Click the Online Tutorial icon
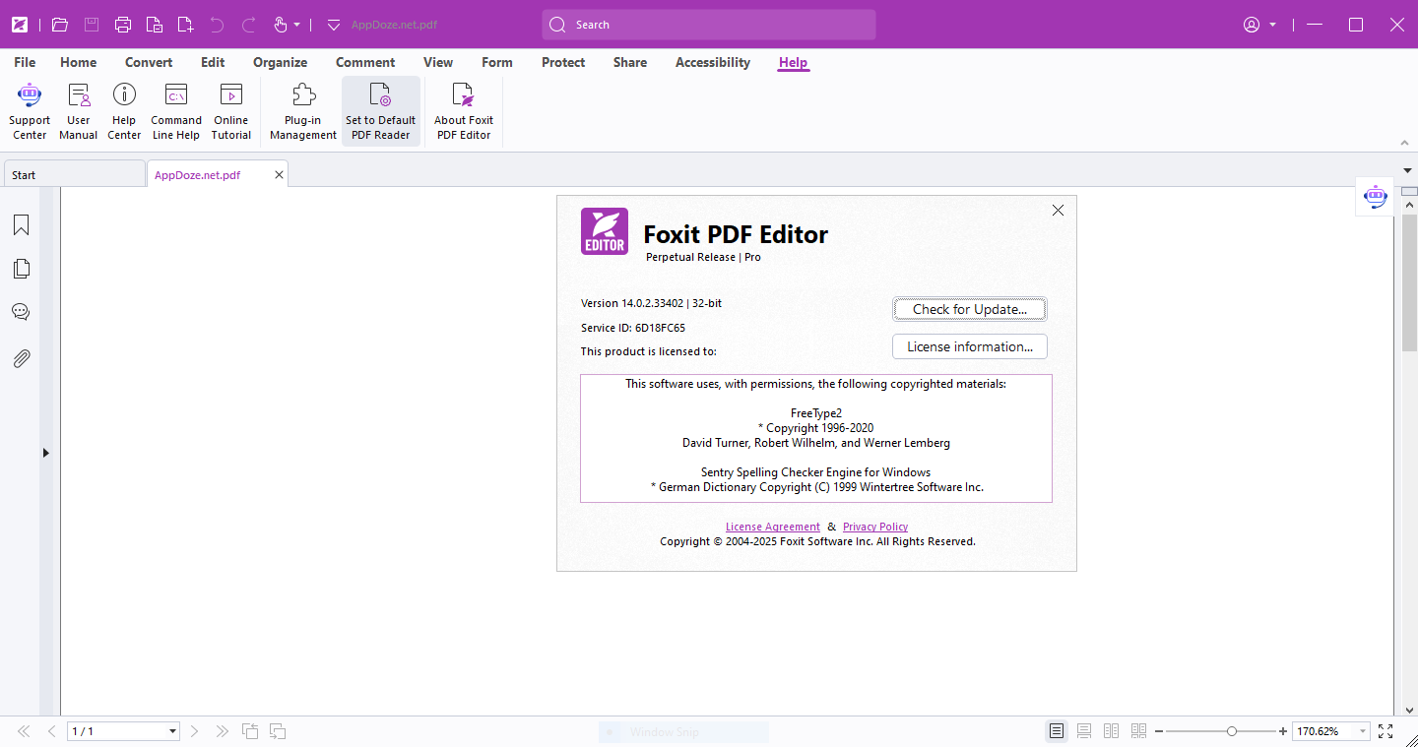 tap(230, 96)
